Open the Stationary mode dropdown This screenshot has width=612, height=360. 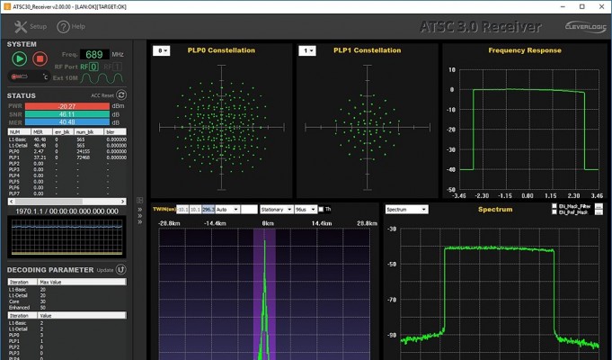pyautogui.click(x=277, y=210)
